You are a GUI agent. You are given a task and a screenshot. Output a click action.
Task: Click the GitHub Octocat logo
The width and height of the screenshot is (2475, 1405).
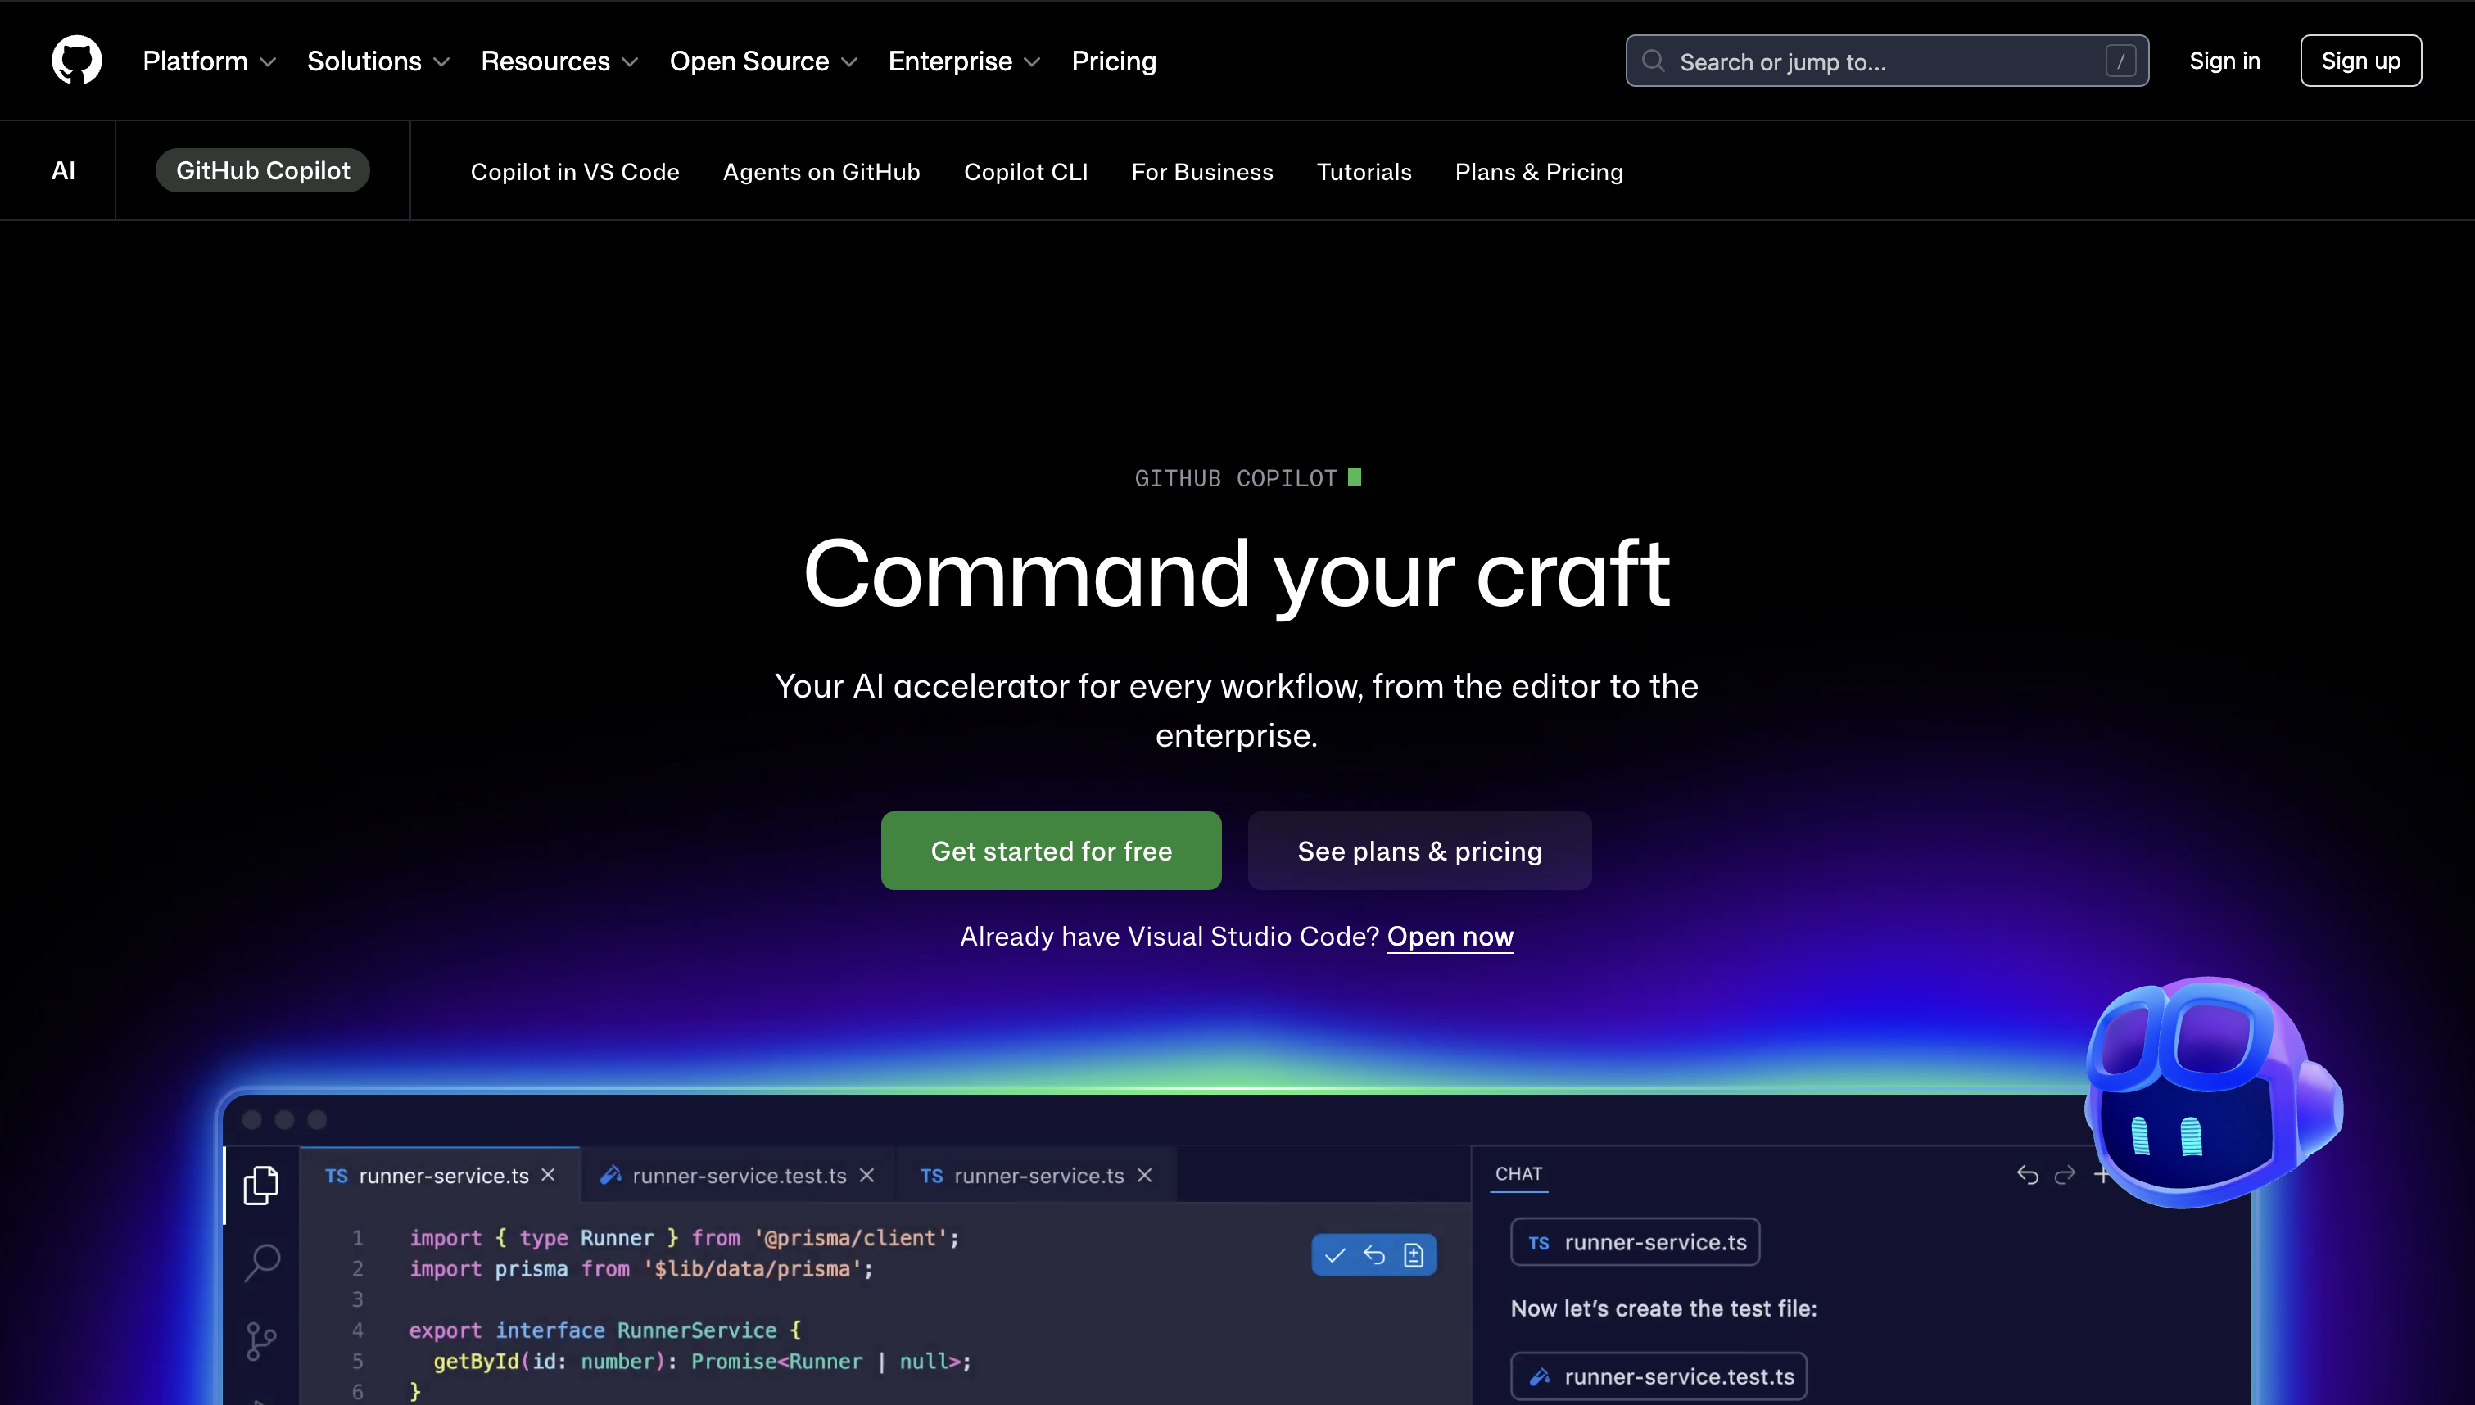pos(76,60)
